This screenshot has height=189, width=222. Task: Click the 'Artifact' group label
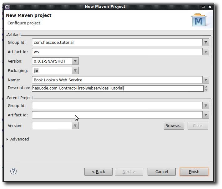coord(14,34)
